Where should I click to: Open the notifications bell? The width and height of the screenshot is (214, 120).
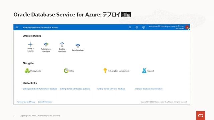130,27
